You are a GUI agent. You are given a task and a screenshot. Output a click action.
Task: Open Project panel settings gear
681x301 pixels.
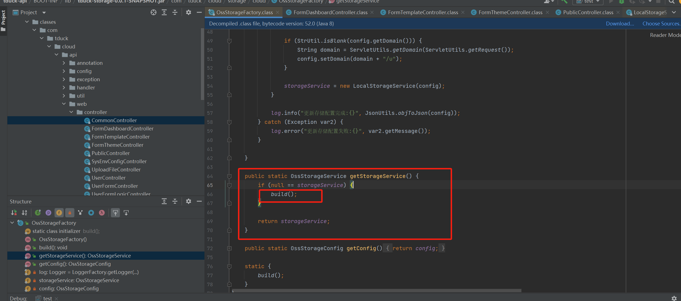pyautogui.click(x=189, y=12)
